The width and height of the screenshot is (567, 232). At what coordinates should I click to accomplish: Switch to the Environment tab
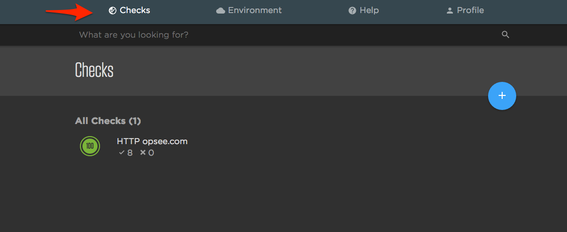point(255,11)
